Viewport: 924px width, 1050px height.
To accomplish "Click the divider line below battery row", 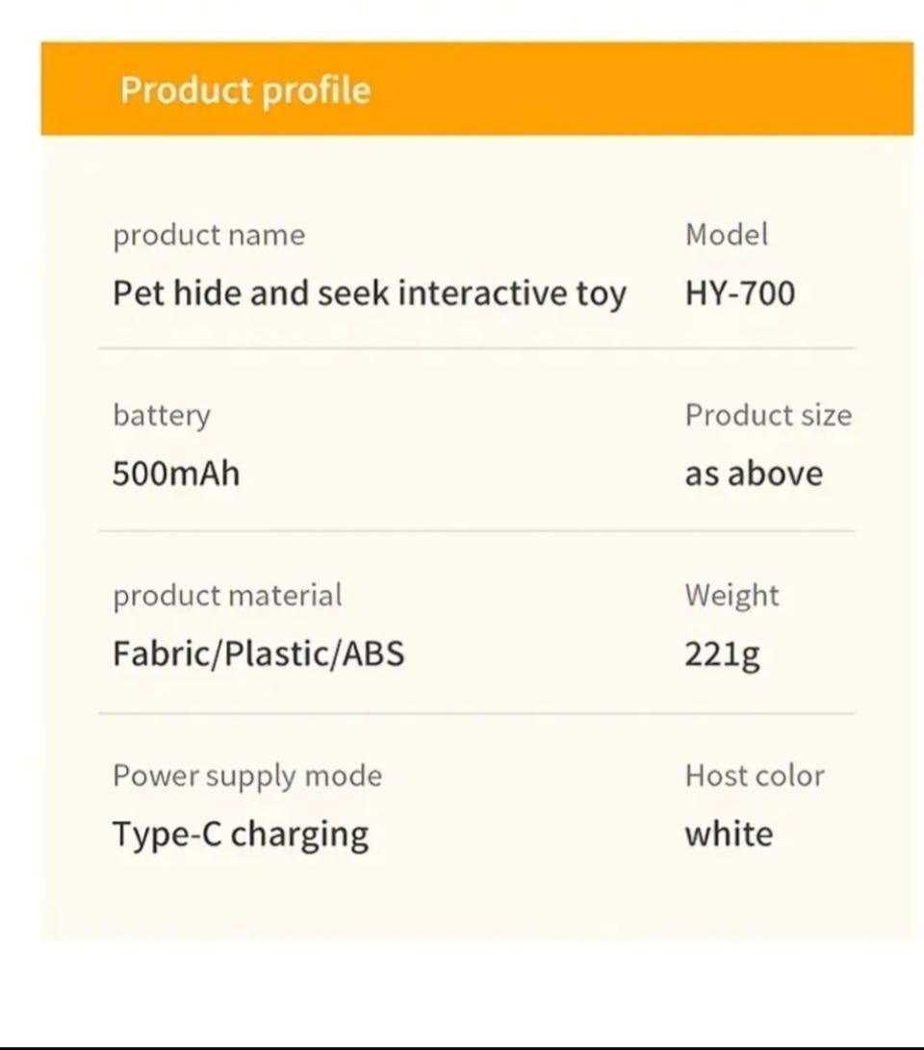I will [x=476, y=531].
